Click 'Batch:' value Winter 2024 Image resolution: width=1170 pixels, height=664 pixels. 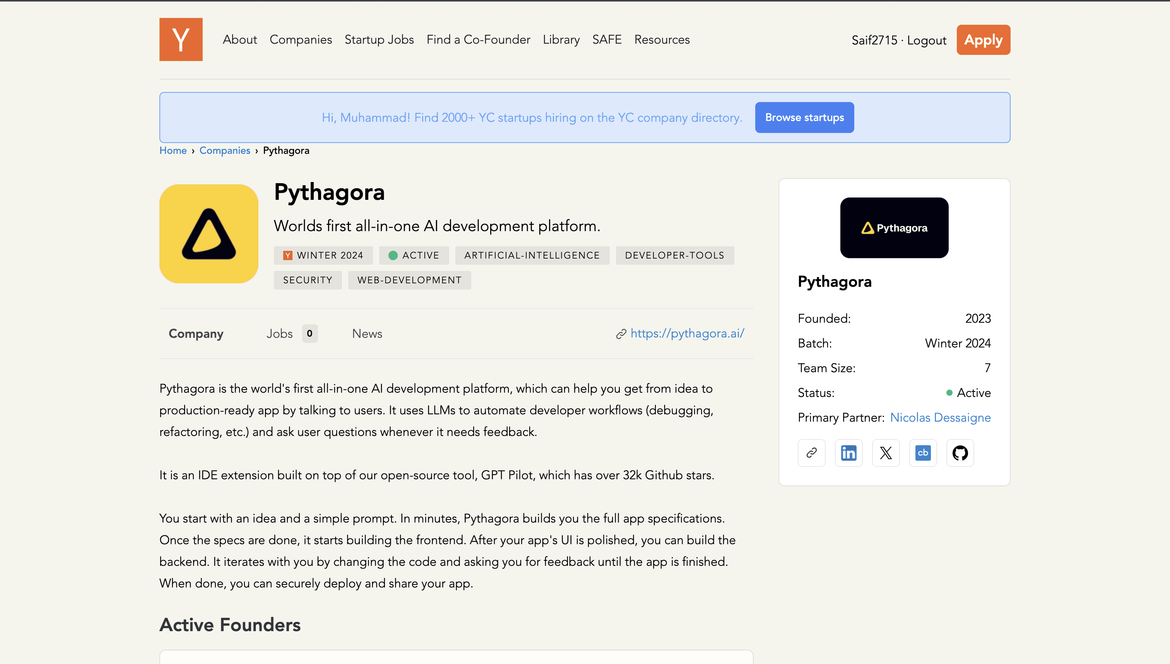click(958, 343)
